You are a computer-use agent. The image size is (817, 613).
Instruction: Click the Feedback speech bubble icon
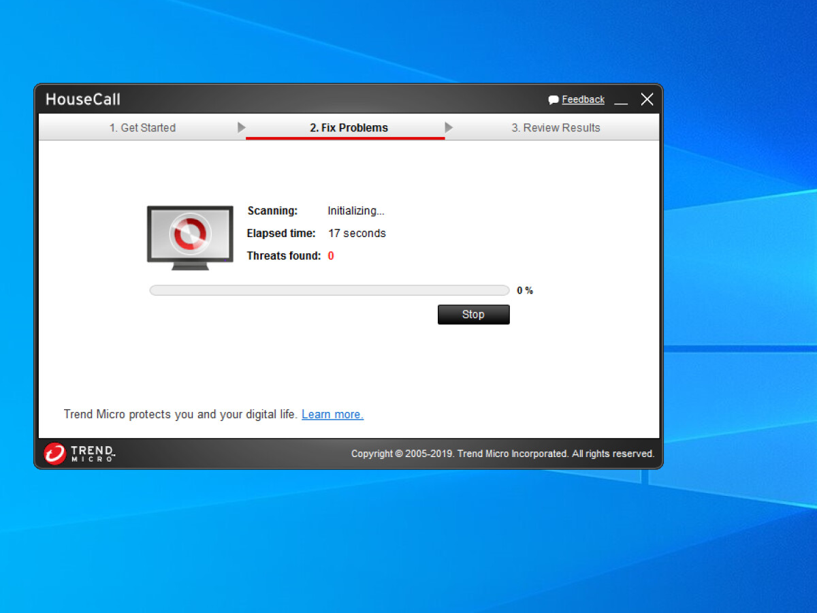coord(554,100)
